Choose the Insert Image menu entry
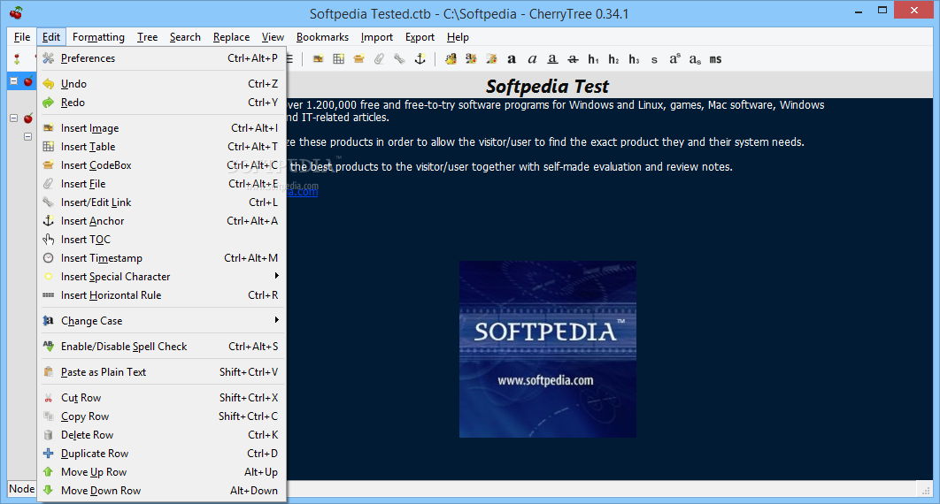Screen dimensions: 940x504 point(162,128)
